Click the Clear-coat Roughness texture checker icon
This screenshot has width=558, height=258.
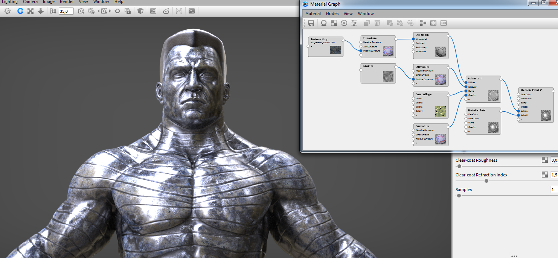545,160
